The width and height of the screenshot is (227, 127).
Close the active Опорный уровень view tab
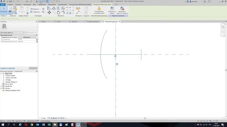119,22
